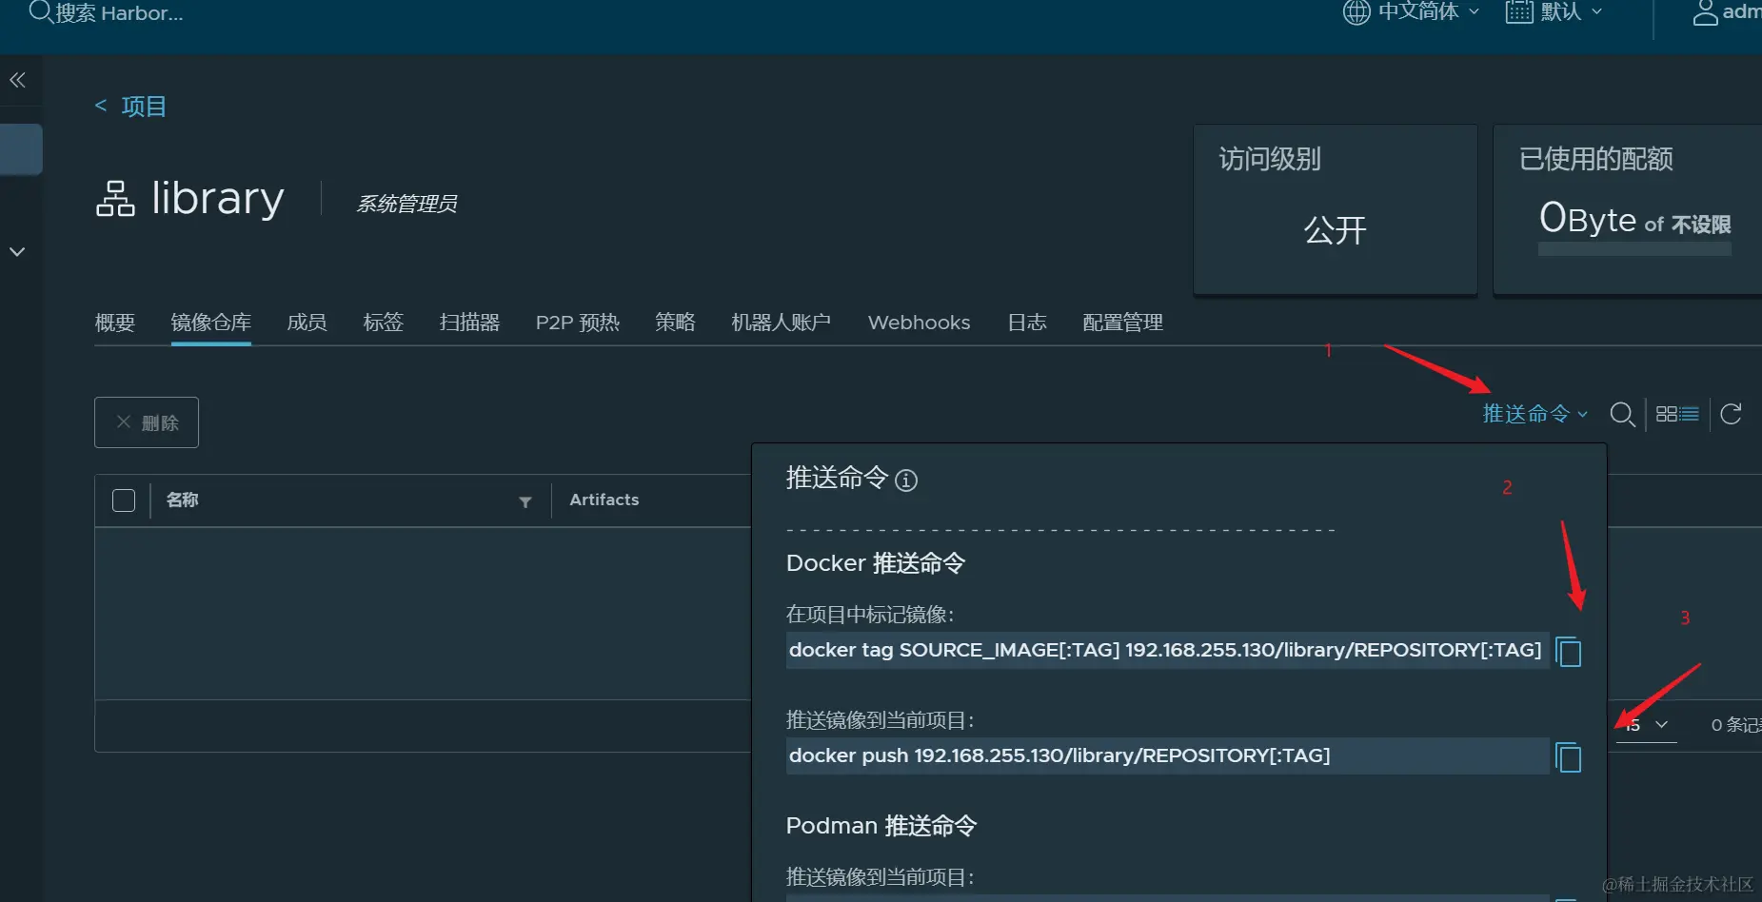Click the Podman 推送命令 heading
This screenshot has width=1762, height=902.
[x=881, y=826]
